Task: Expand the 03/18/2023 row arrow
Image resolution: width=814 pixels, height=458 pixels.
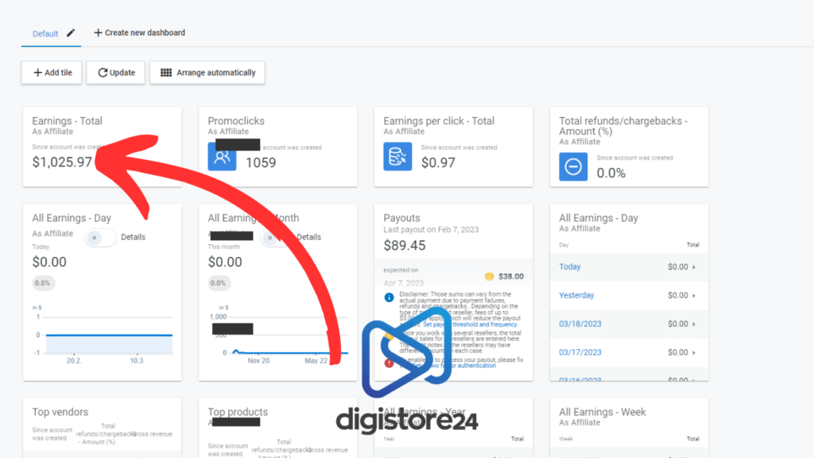Action: (694, 324)
